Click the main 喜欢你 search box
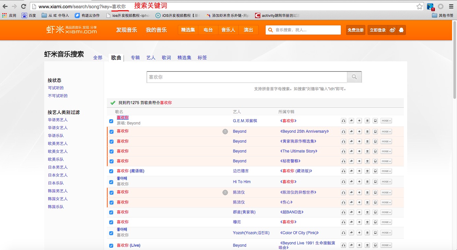This screenshot has height=250, width=457. coord(247,77)
